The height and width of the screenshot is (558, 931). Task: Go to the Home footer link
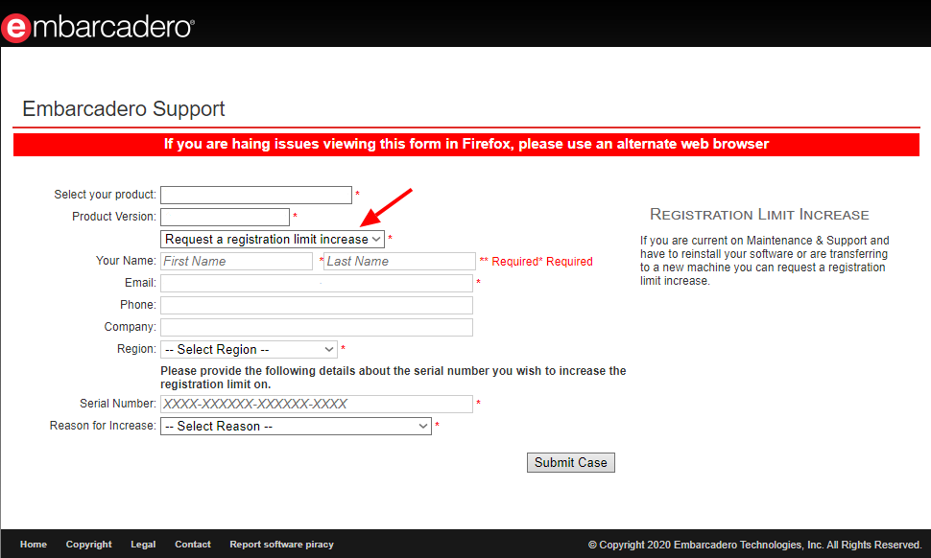(34, 545)
